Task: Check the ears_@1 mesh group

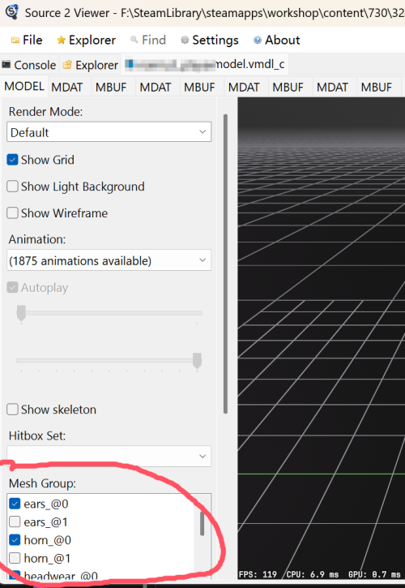Action: click(x=15, y=522)
